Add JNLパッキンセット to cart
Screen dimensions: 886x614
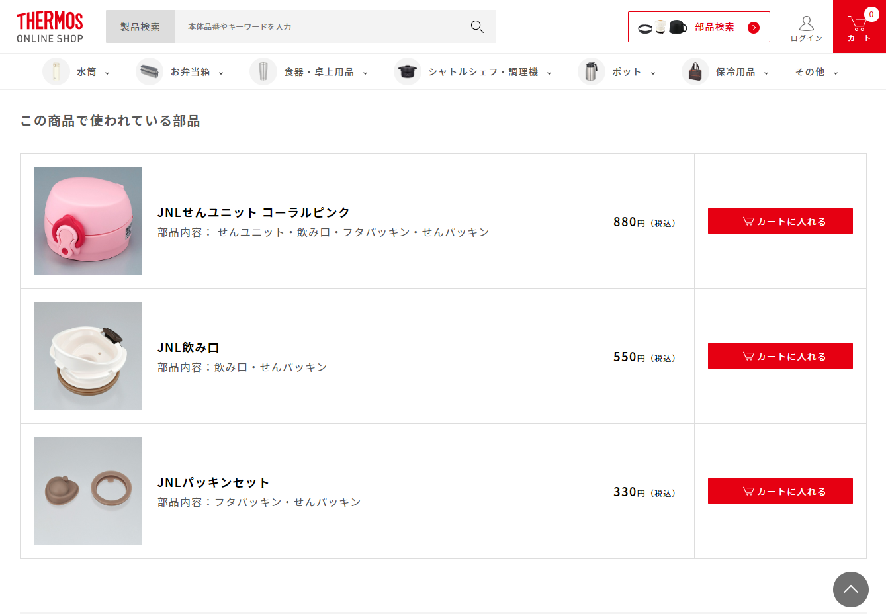pyautogui.click(x=780, y=491)
